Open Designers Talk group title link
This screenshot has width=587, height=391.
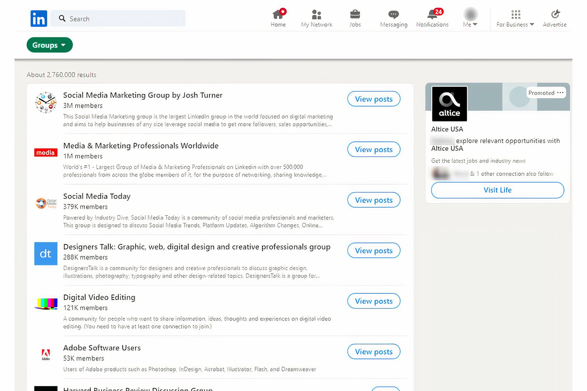point(197,247)
